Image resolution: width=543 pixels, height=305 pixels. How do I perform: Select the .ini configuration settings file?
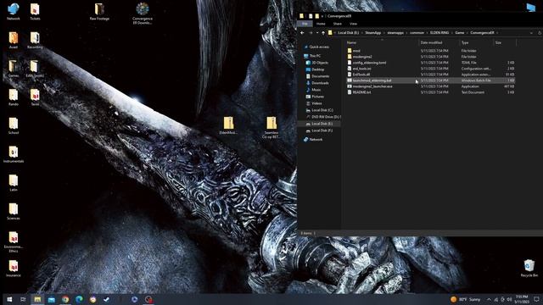pos(431,69)
